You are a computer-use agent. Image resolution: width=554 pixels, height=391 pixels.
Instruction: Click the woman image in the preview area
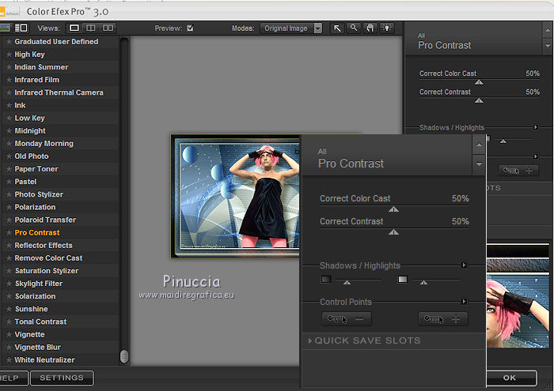[x=235, y=196]
